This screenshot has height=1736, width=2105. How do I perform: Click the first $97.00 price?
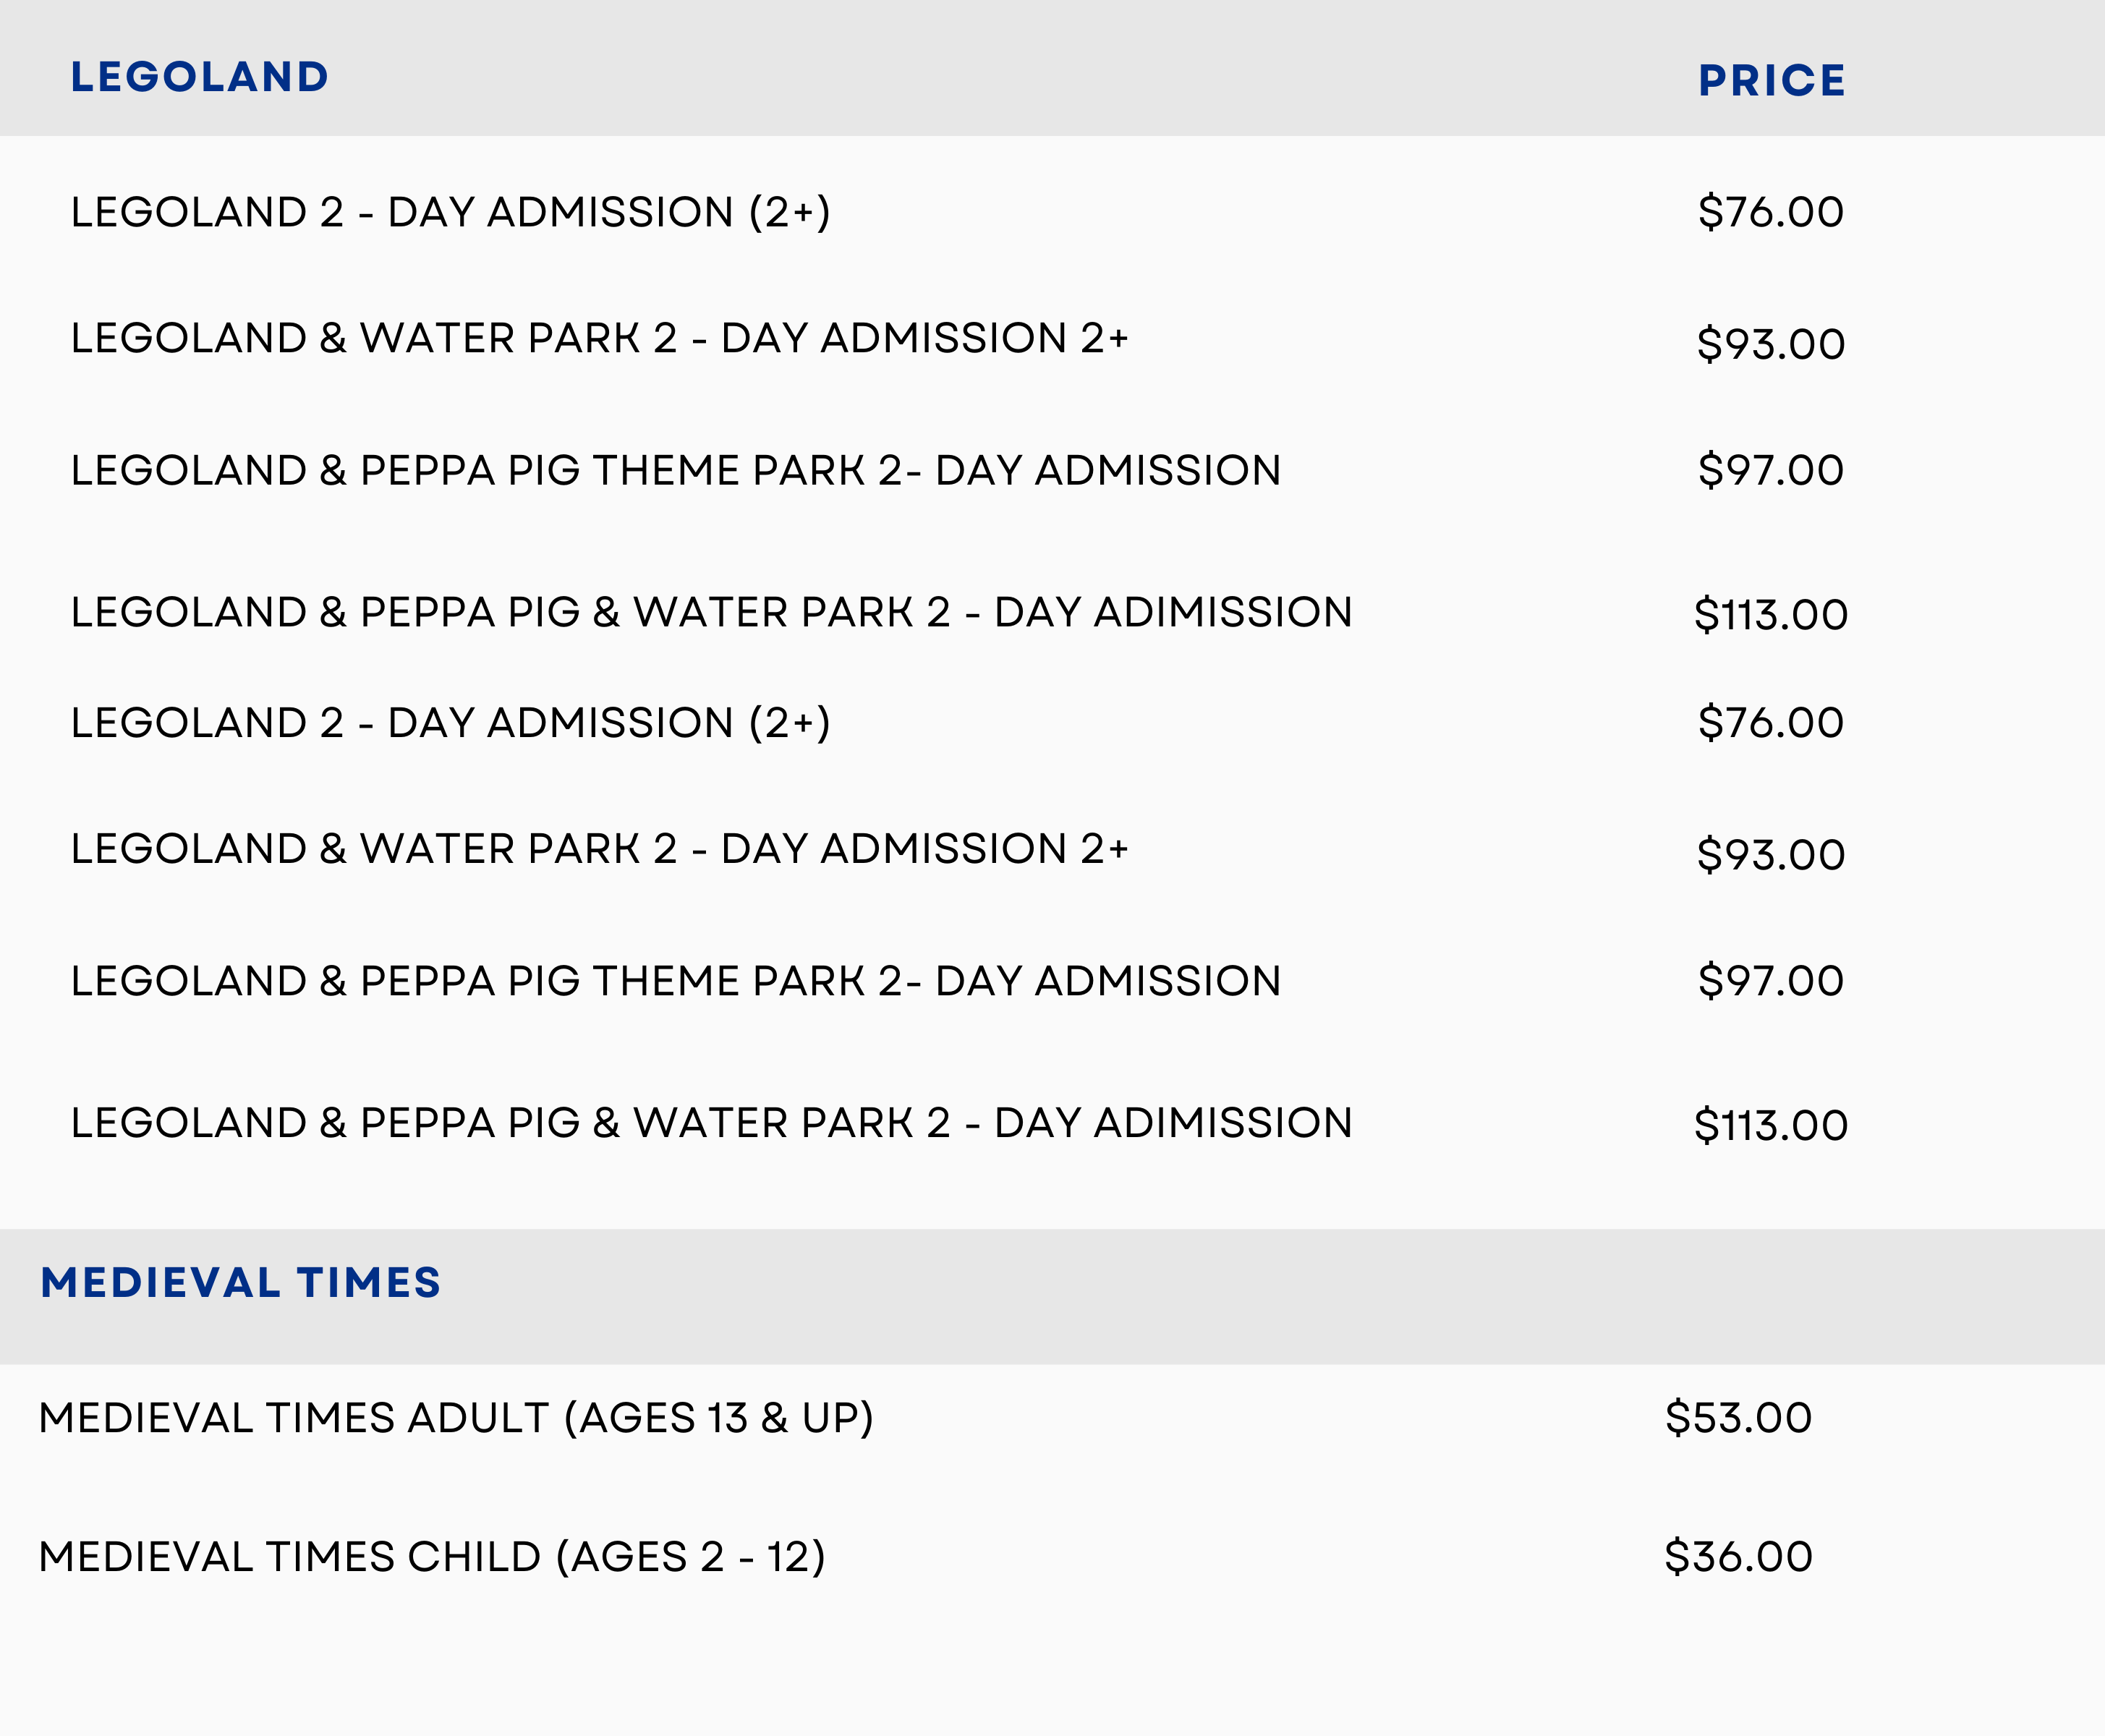[1771, 470]
